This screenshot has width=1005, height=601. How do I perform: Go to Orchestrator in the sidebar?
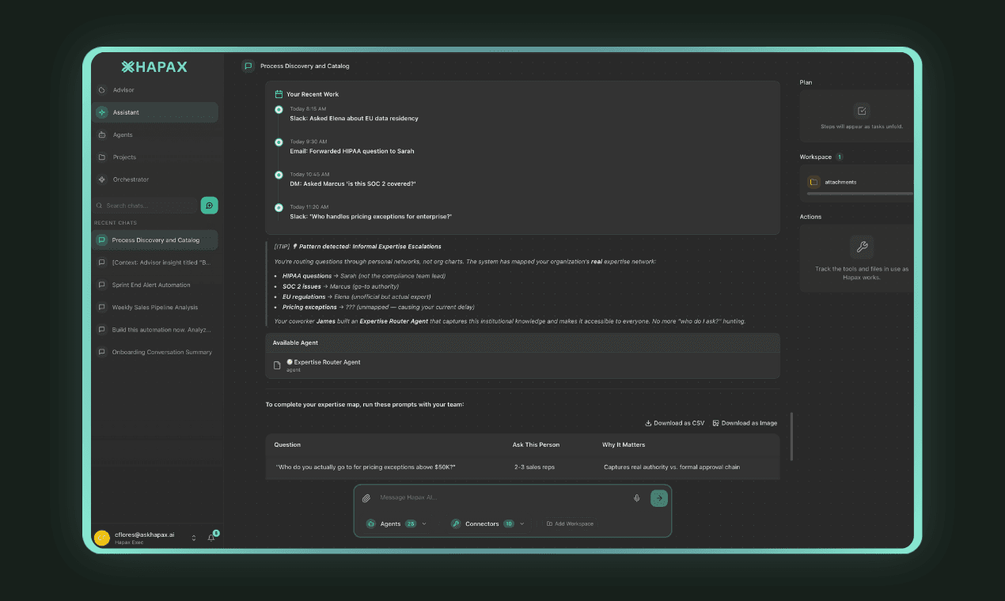click(x=131, y=180)
